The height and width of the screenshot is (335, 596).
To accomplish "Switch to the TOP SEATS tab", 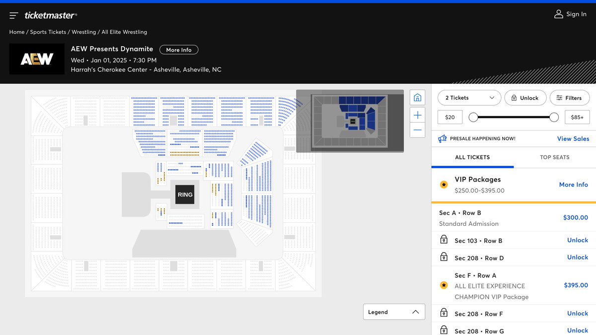I will (x=555, y=157).
